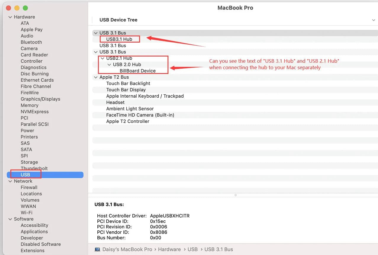Open the USB Device Tree header dropdown chevron

pyautogui.click(x=373, y=20)
